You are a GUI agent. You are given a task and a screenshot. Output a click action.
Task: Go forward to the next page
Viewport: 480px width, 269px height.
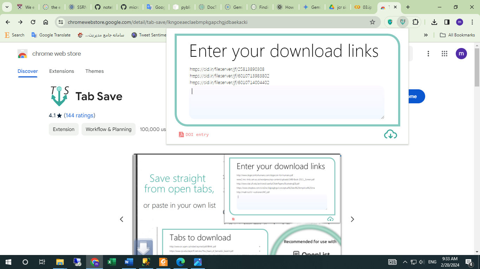point(20,22)
